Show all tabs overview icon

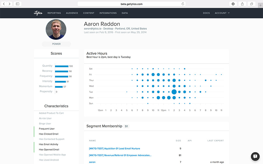click(251, 4)
